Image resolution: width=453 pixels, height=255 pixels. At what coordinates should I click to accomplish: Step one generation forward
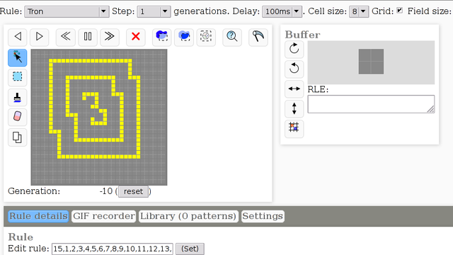point(40,37)
